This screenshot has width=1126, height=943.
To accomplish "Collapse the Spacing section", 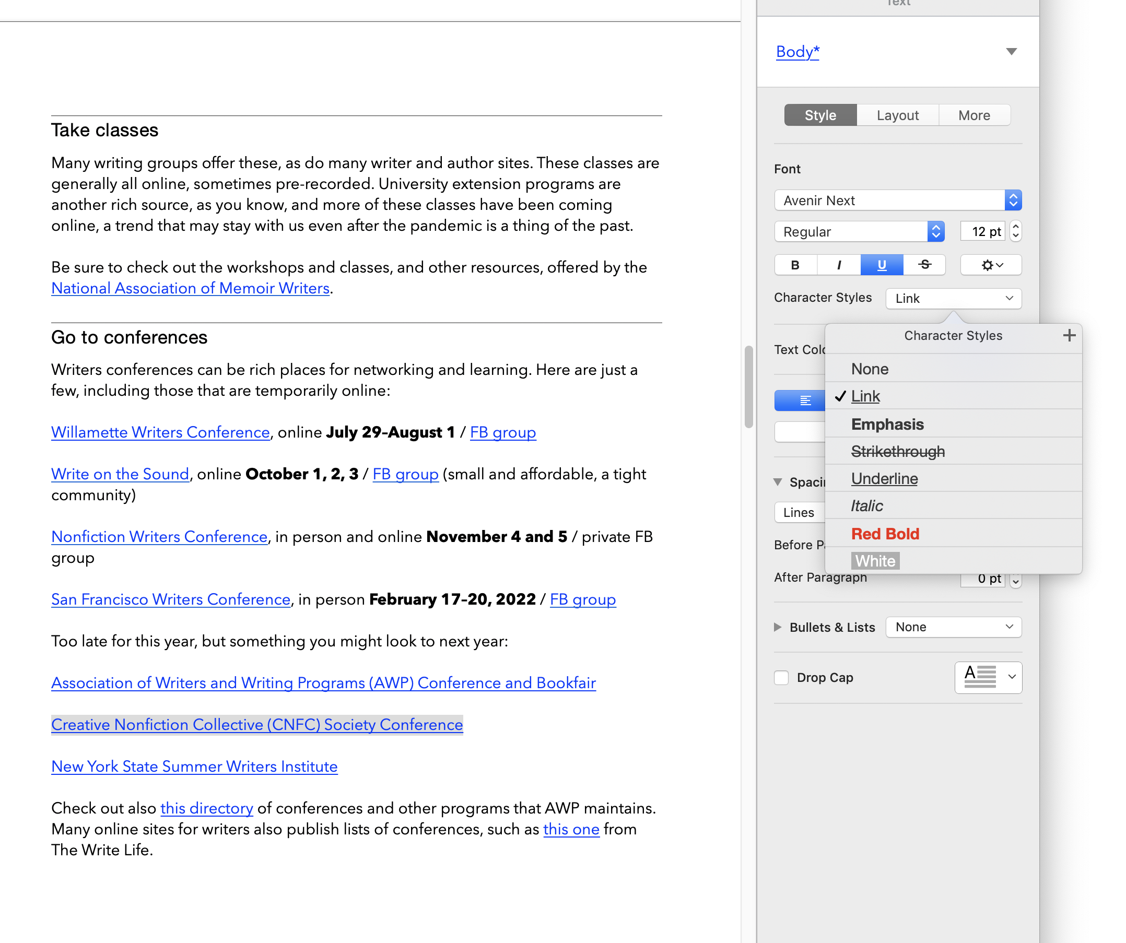I will (x=779, y=482).
